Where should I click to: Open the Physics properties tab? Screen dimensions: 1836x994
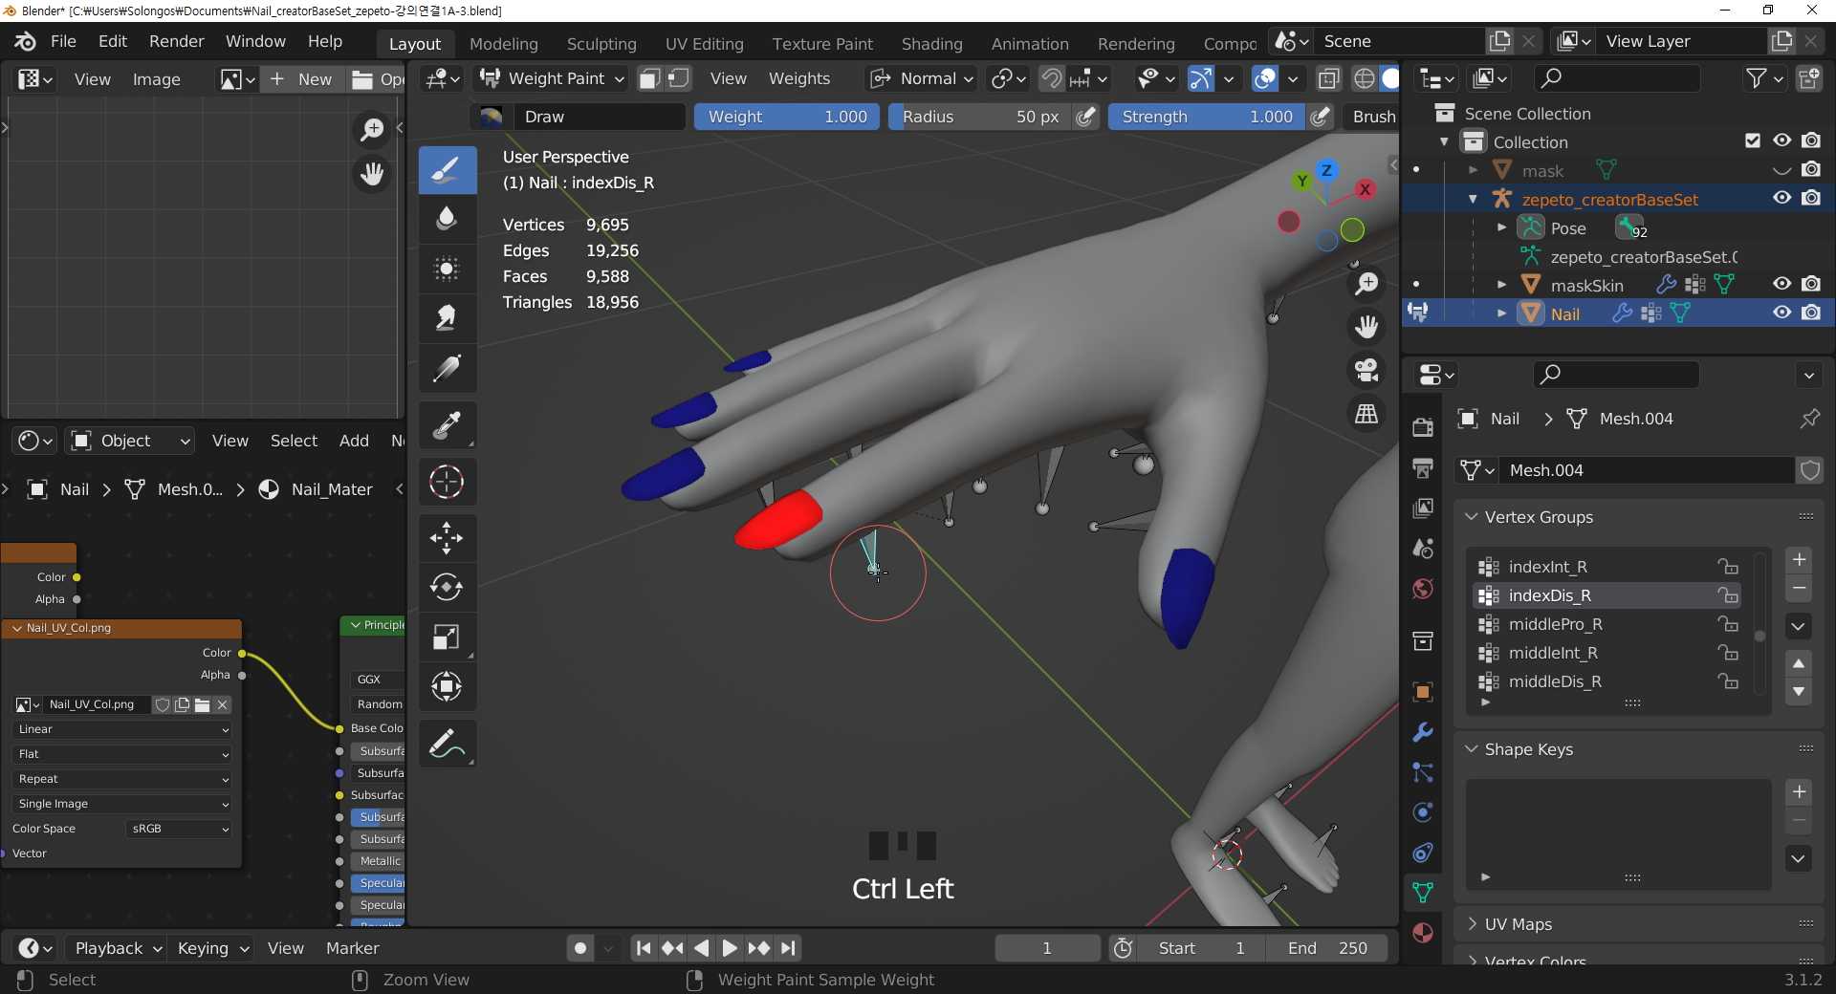pos(1423,812)
